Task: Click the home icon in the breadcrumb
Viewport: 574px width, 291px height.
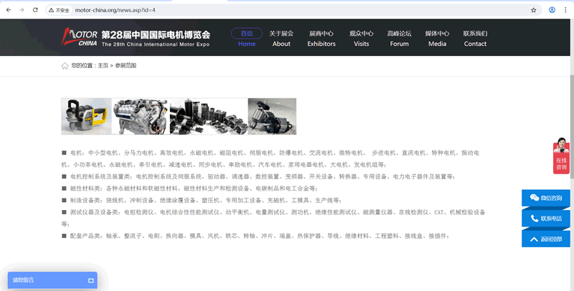Action: click(x=65, y=66)
